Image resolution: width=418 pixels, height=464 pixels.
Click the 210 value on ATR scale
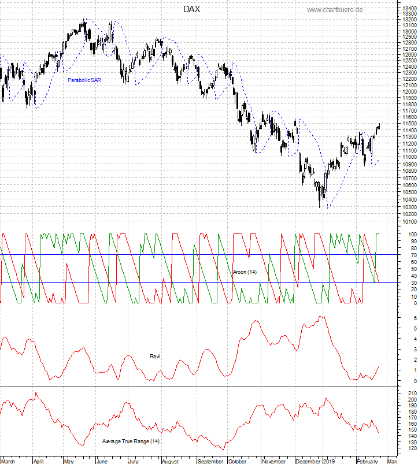tap(412, 394)
